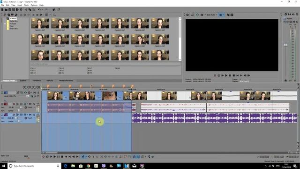Open the Tools menu
Screen dimensions: 300x169
click(x=26, y=5)
